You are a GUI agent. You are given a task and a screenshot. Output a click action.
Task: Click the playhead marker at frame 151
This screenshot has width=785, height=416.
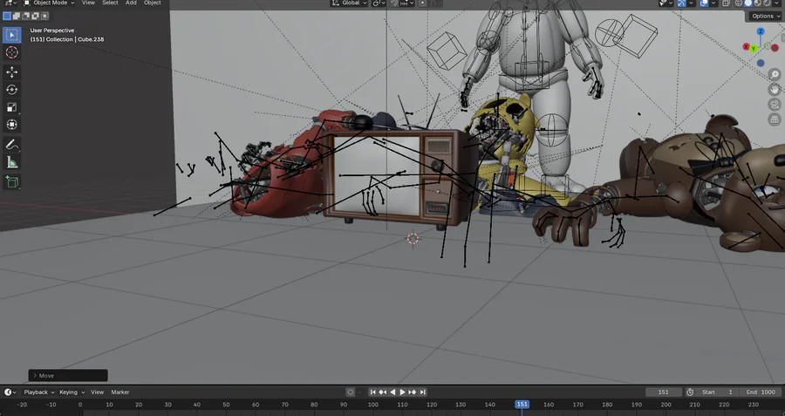(x=522, y=404)
